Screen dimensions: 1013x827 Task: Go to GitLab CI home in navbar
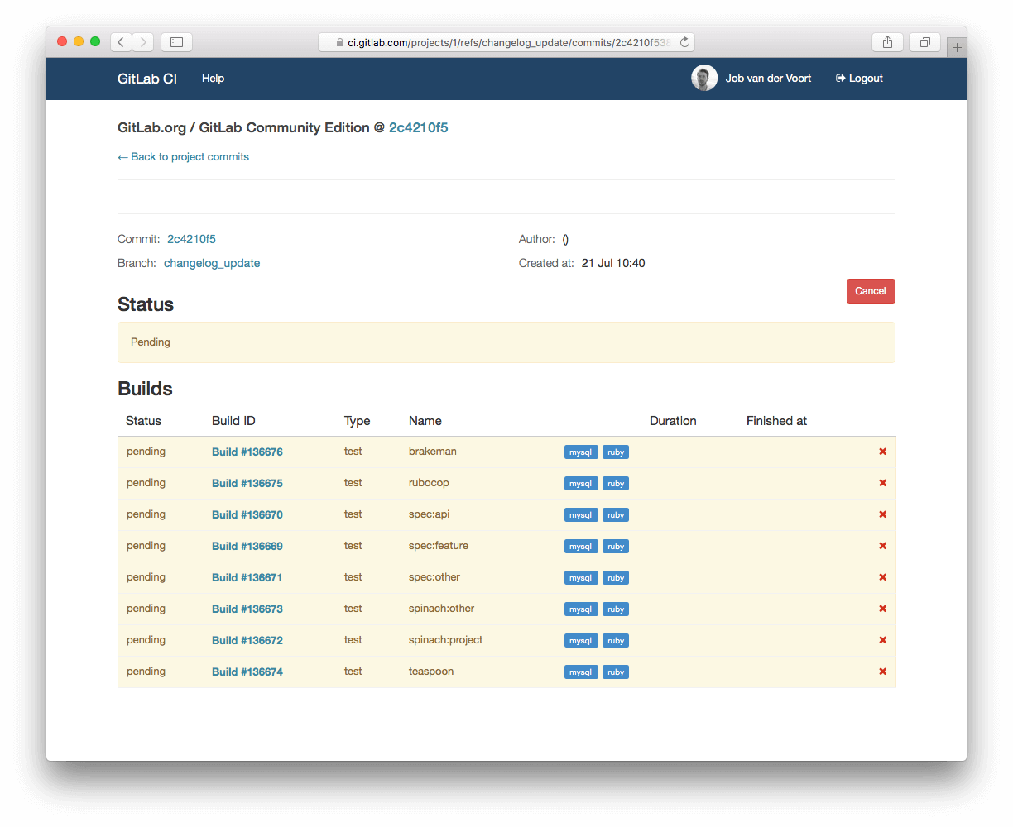coord(147,79)
